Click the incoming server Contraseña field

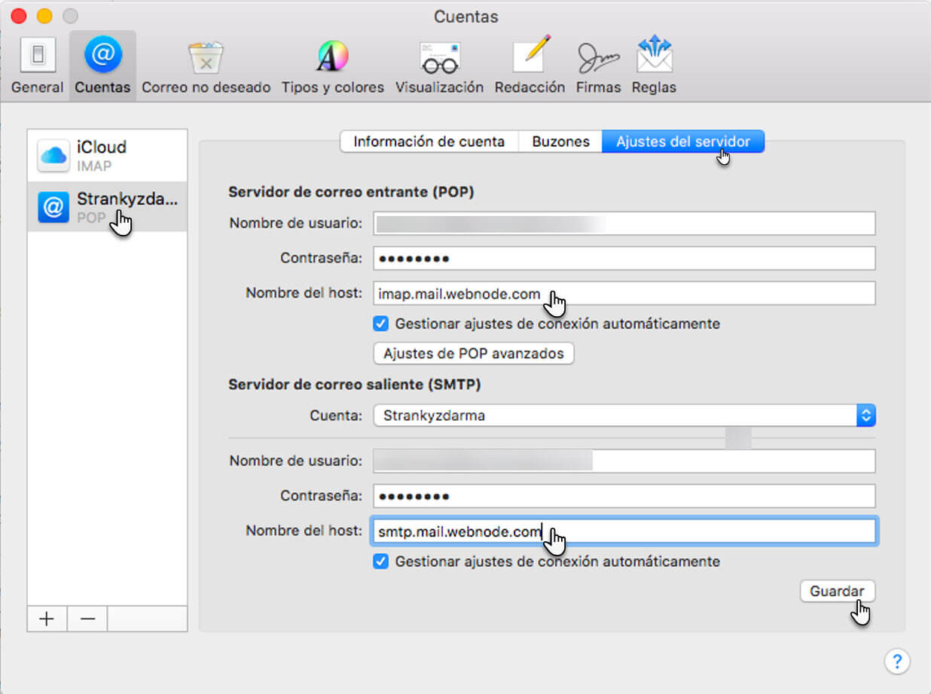pos(624,258)
